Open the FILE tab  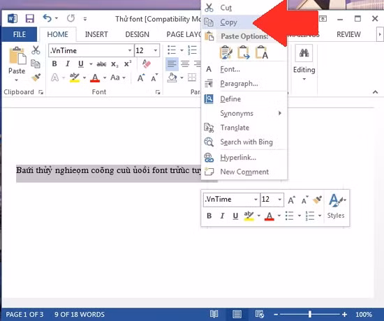click(x=19, y=34)
